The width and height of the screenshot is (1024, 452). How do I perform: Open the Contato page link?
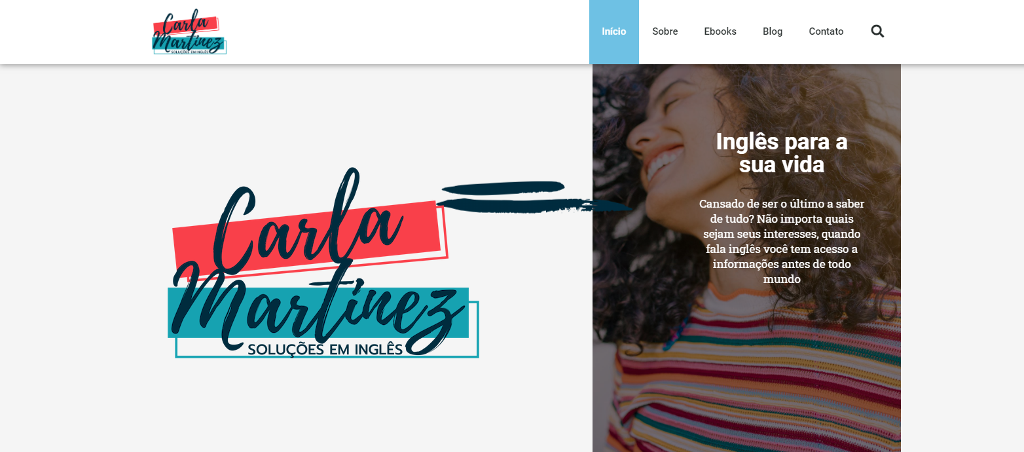coord(826,31)
